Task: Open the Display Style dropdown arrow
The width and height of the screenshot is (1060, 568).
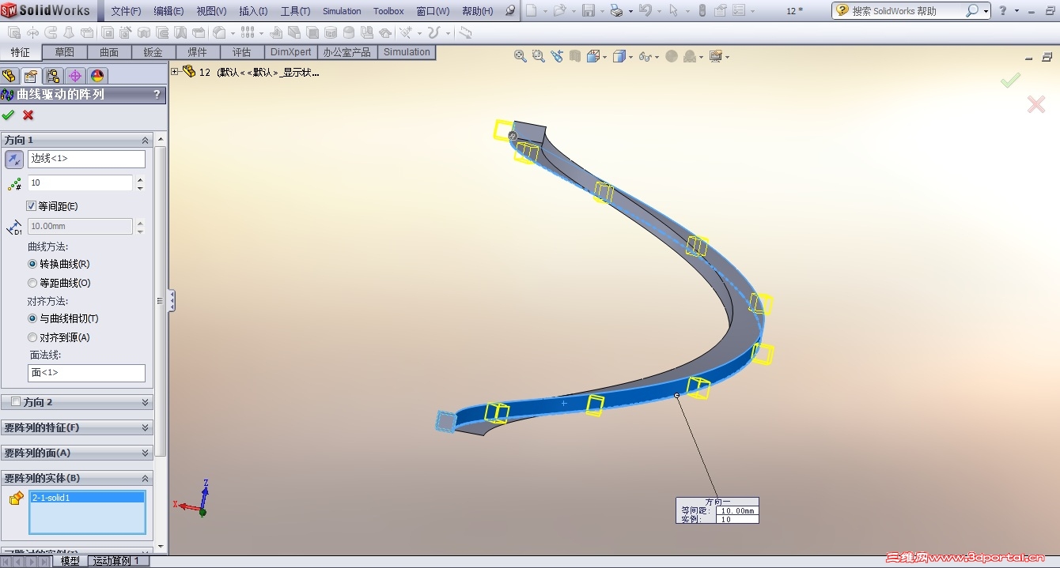Action: 630,57
